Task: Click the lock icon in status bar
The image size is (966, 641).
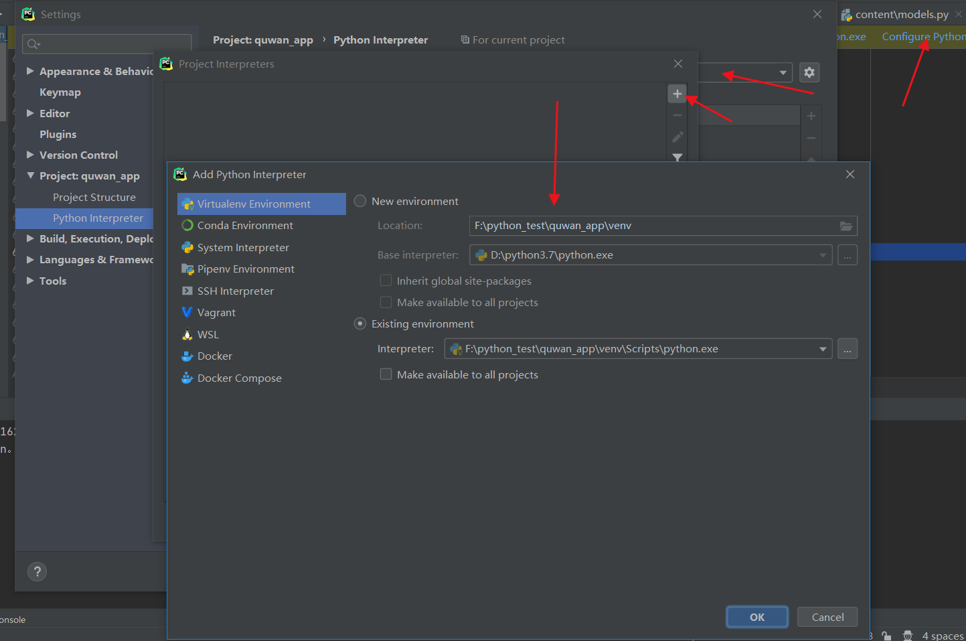Action: click(x=886, y=636)
